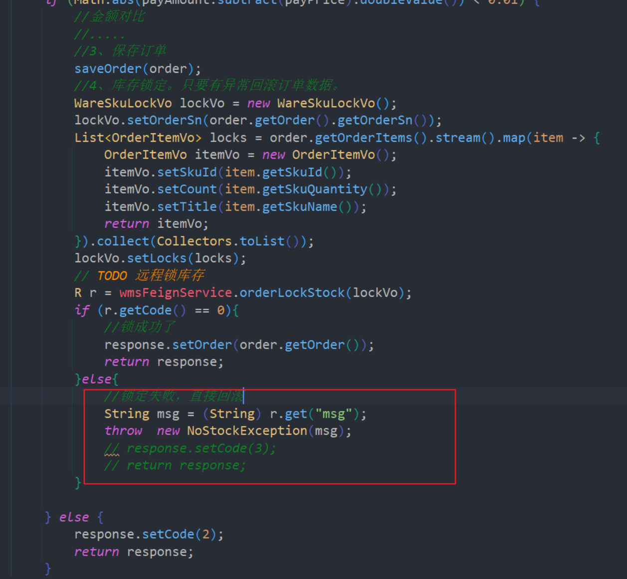This screenshot has width=627, height=579.
Task: Click the saveOrder(order) method call
Action: [x=137, y=68]
